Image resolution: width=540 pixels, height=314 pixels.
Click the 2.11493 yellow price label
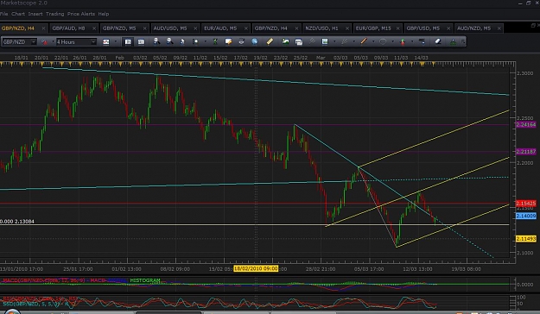(526, 239)
